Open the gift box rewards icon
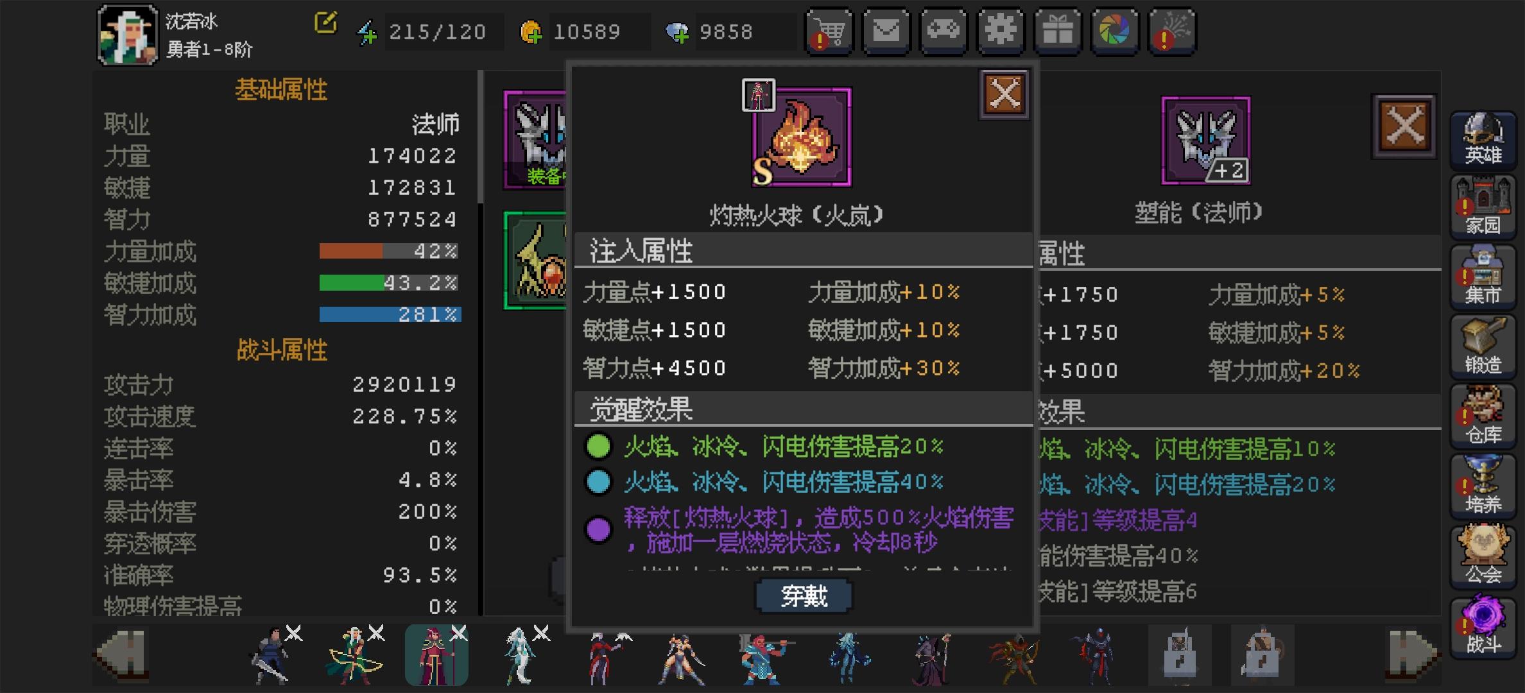Viewport: 1525px width, 693px height. pyautogui.click(x=1057, y=31)
